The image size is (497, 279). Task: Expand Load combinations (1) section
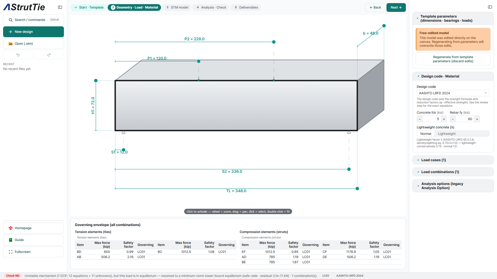point(453,172)
